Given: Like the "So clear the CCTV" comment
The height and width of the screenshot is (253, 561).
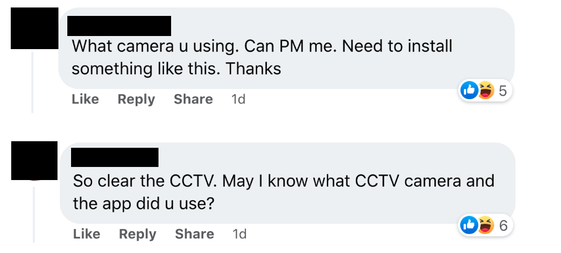Looking at the screenshot, I should tap(86, 234).
